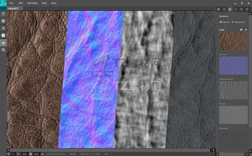Click the Normal texture label
Screen dimensions: 252x156
223,54
